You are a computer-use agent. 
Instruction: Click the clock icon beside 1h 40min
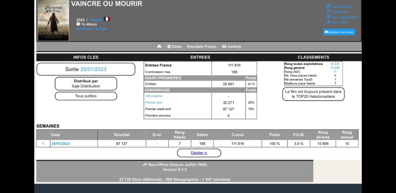pos(78,24)
